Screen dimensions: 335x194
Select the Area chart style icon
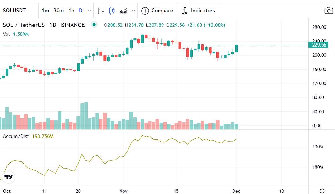[124, 11]
